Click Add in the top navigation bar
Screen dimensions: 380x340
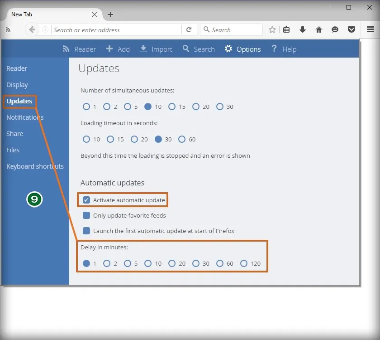(x=118, y=49)
